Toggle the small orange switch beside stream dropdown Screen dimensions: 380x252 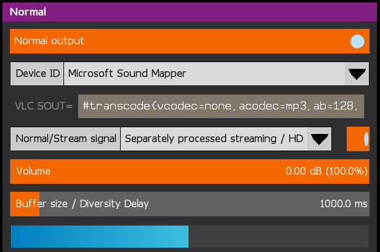(358, 139)
